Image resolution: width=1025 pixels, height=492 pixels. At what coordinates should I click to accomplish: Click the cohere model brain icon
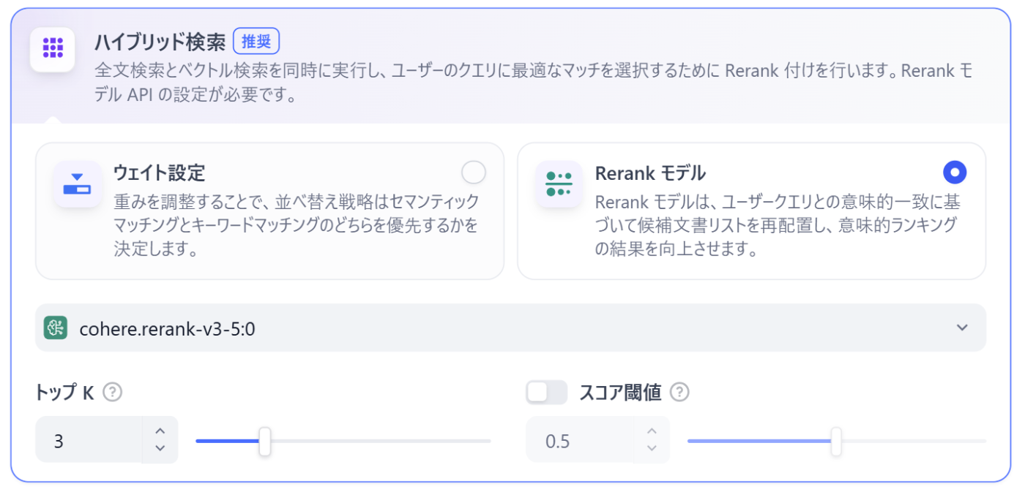(56, 328)
